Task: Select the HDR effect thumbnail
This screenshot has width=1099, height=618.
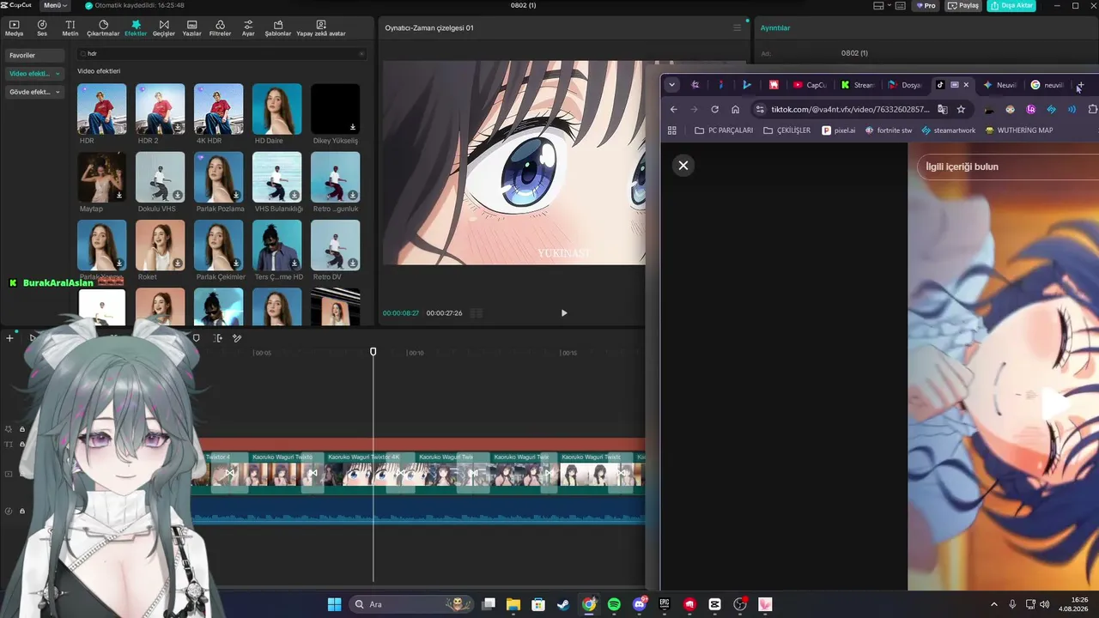Action: coord(101,108)
